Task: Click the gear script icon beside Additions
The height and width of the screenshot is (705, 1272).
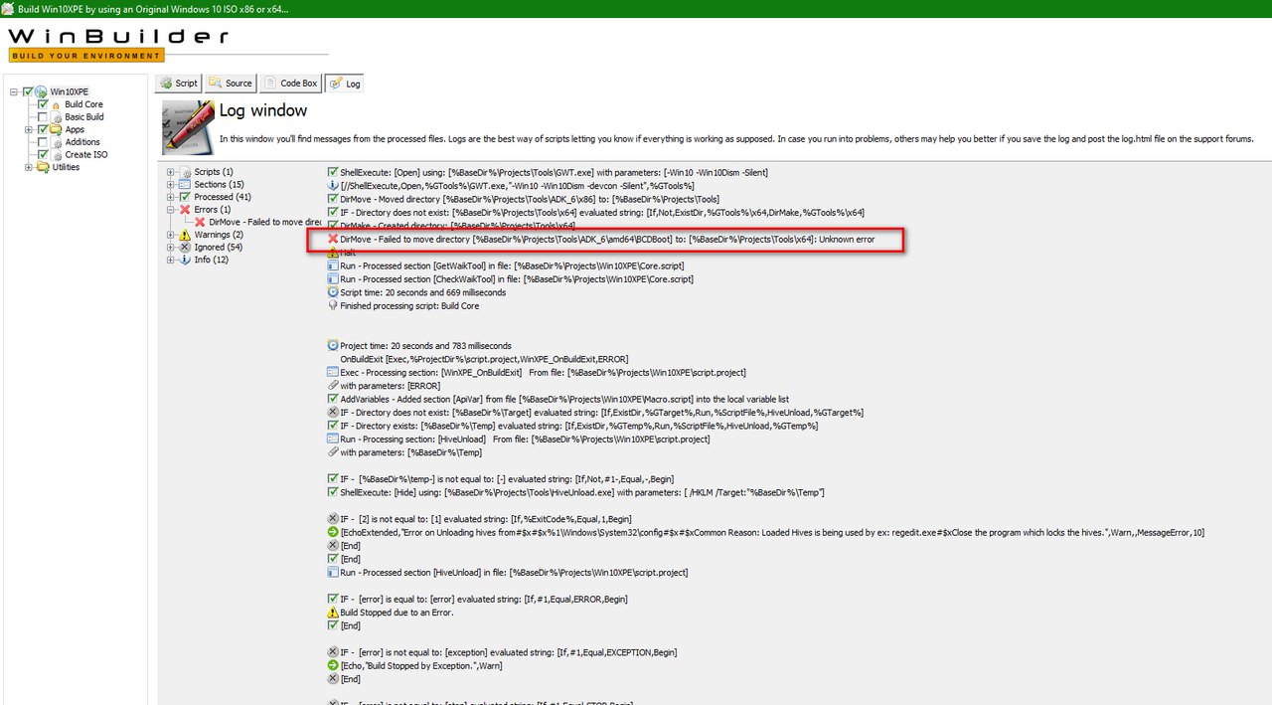Action: 56,142
